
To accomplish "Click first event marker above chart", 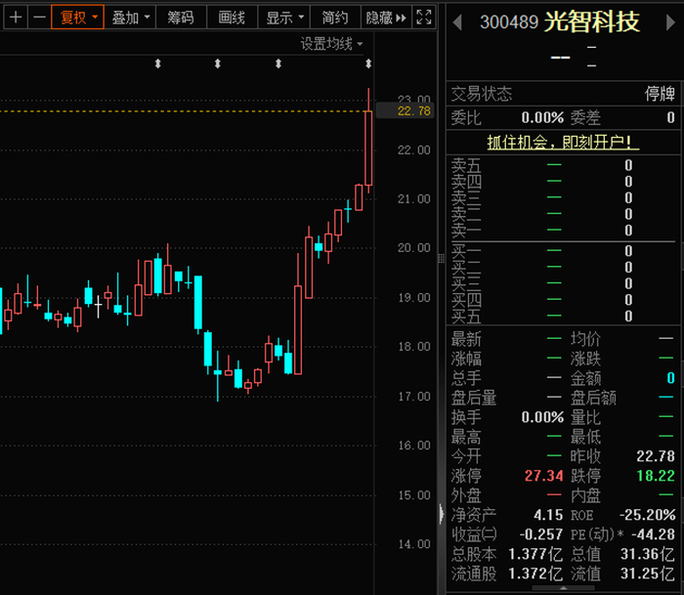I will [158, 64].
